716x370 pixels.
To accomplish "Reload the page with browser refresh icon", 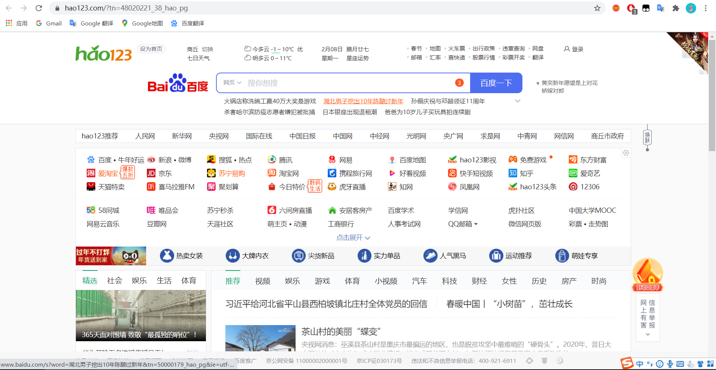I will pos(39,8).
